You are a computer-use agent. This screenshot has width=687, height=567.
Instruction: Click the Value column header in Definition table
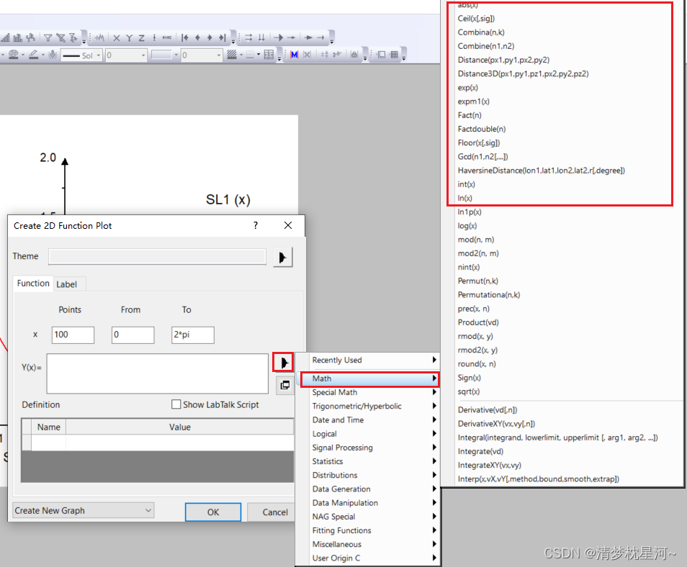(x=179, y=427)
